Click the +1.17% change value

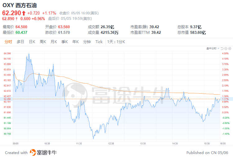[x=49, y=13]
